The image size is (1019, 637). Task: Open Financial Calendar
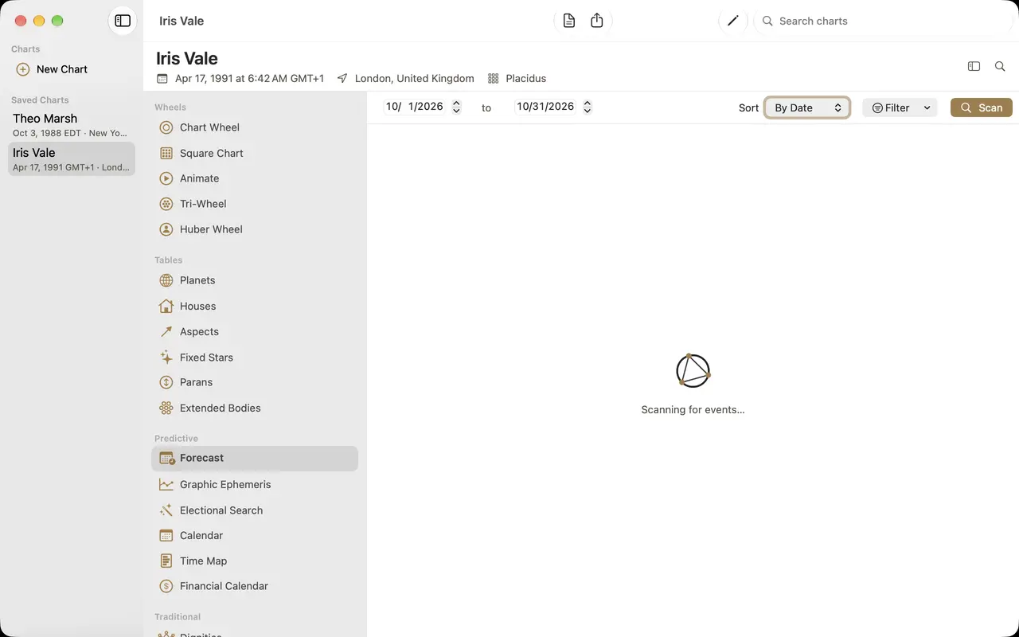coord(255,586)
